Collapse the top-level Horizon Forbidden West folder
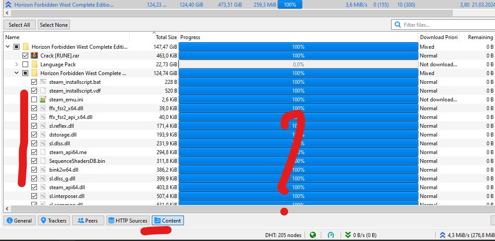Viewport: 495px width, 241px height. click(8, 47)
